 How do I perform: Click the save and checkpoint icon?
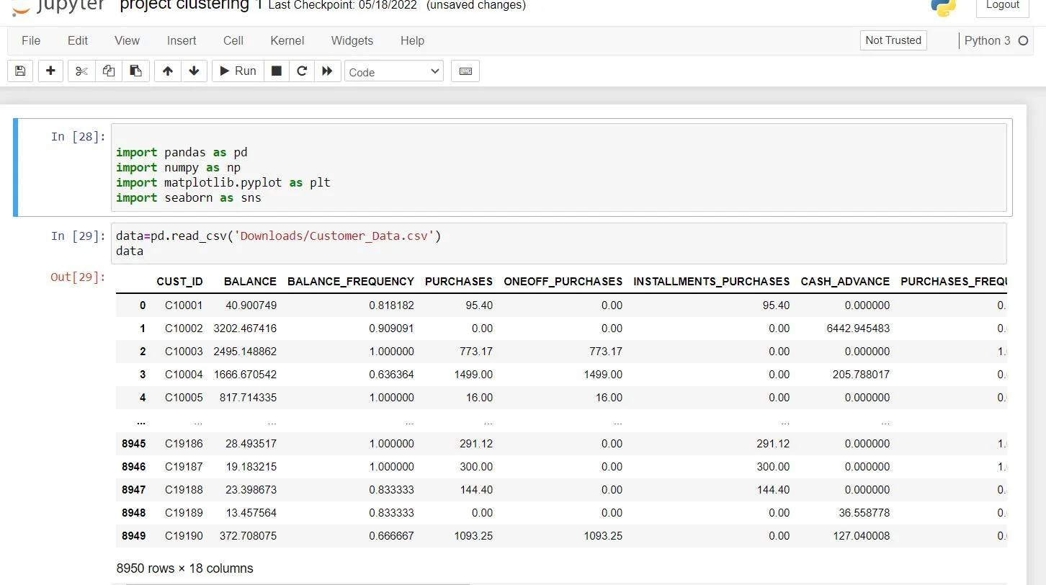(20, 71)
